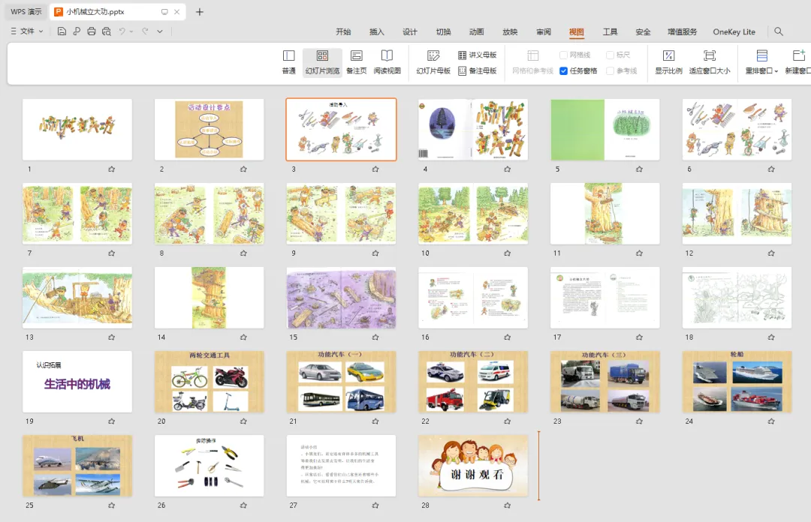Select 幻灯片浏览 slide sorter view
Viewport: 811px width, 522px height.
point(322,61)
